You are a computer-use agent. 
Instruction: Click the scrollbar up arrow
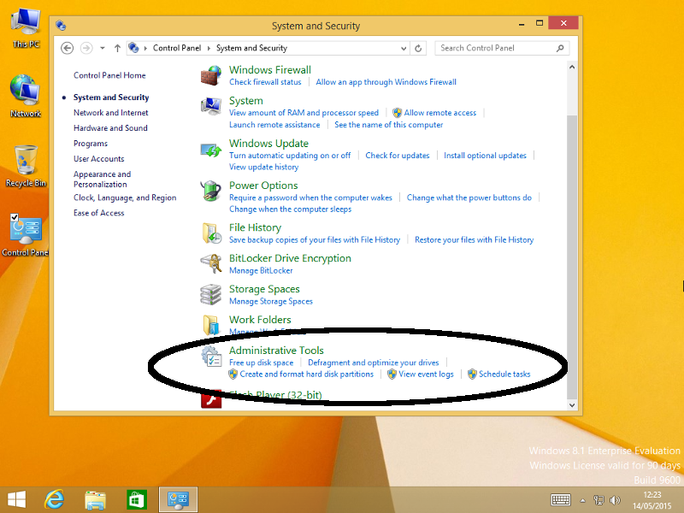572,68
